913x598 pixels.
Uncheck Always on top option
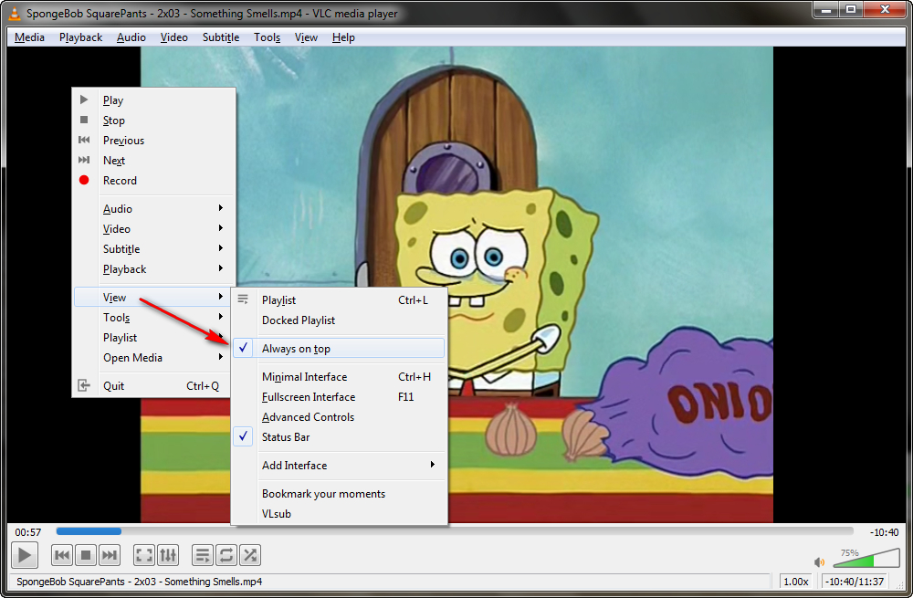pos(296,348)
